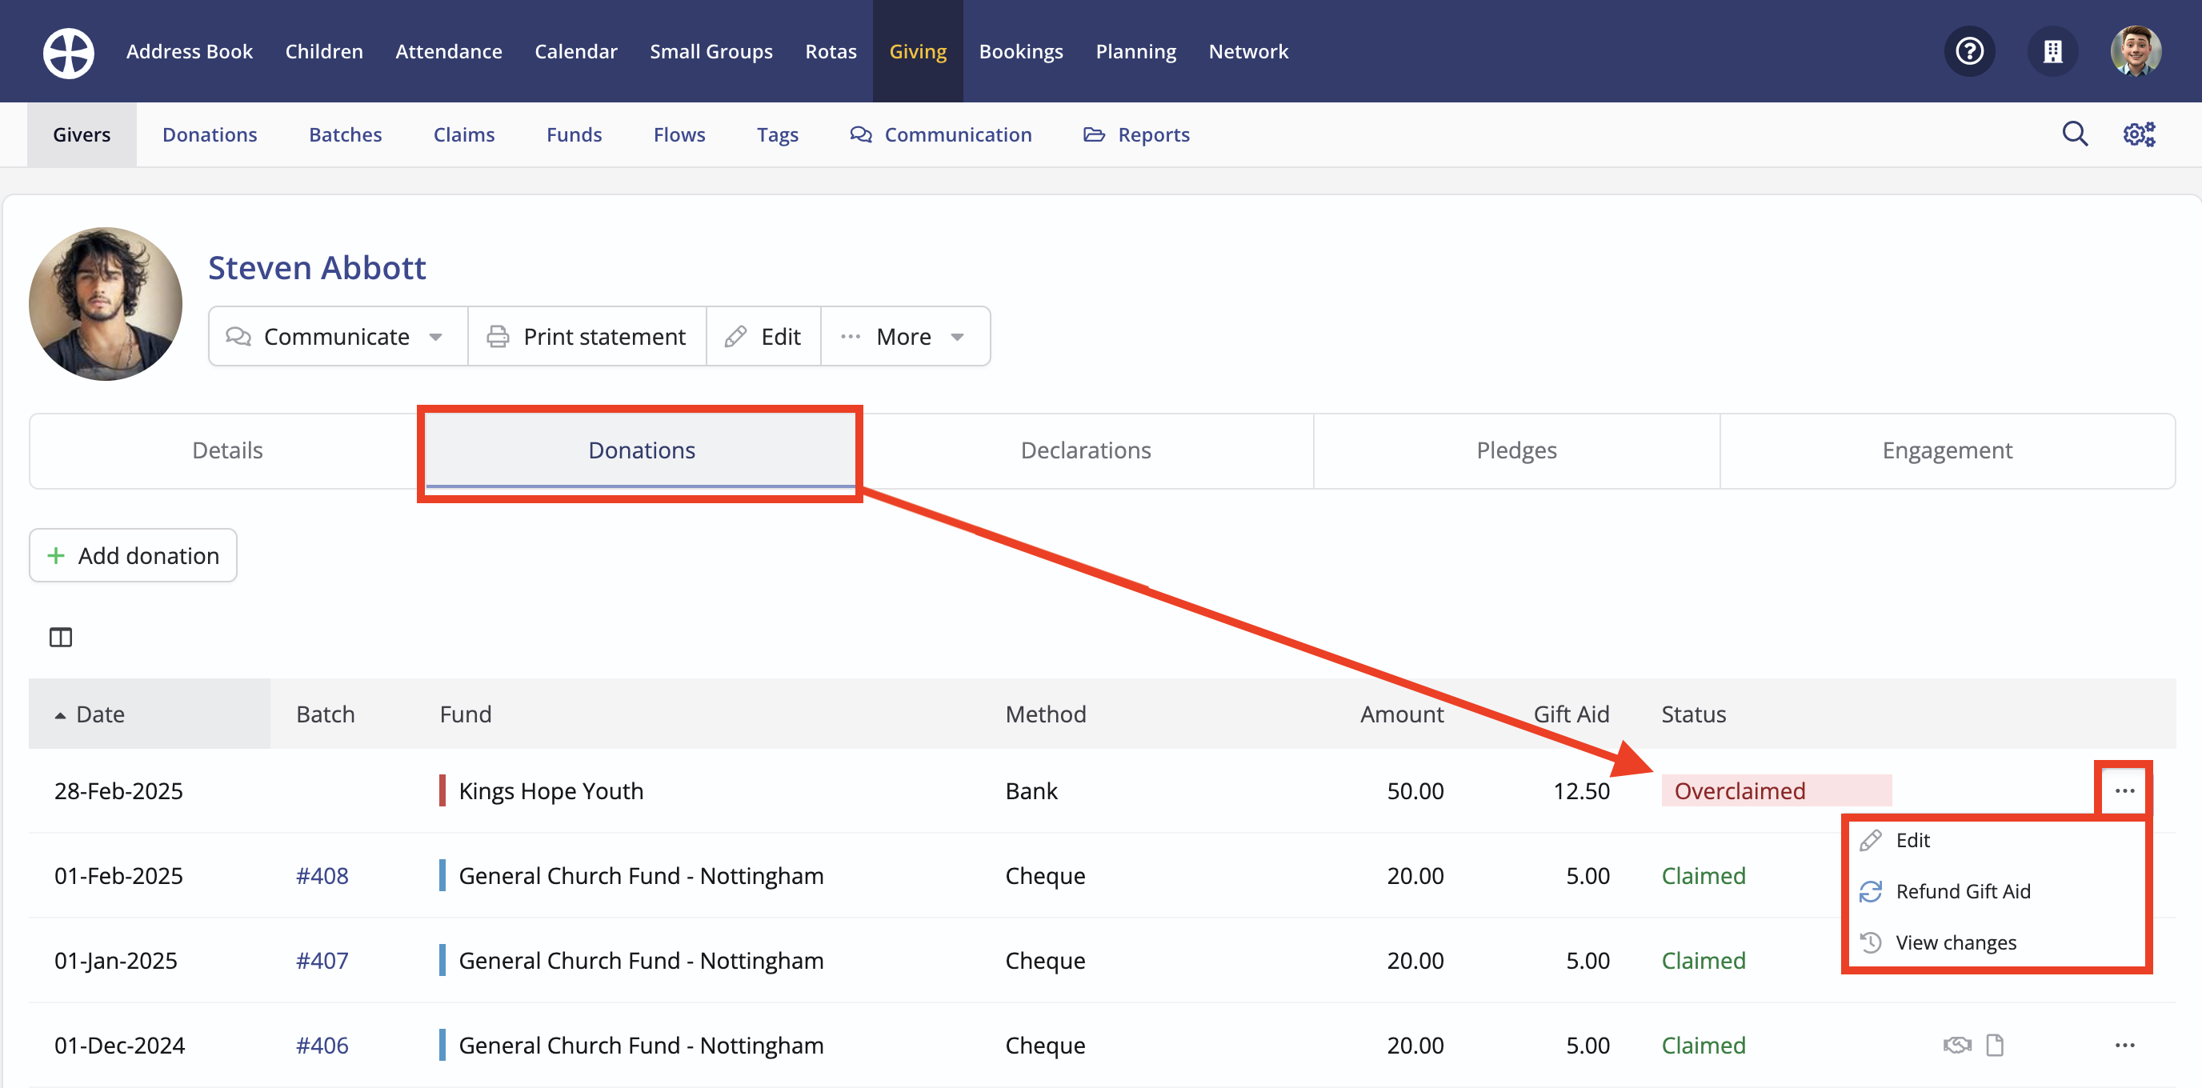2202x1088 pixels.
Task: Open the Pledges tab
Action: [1515, 450]
